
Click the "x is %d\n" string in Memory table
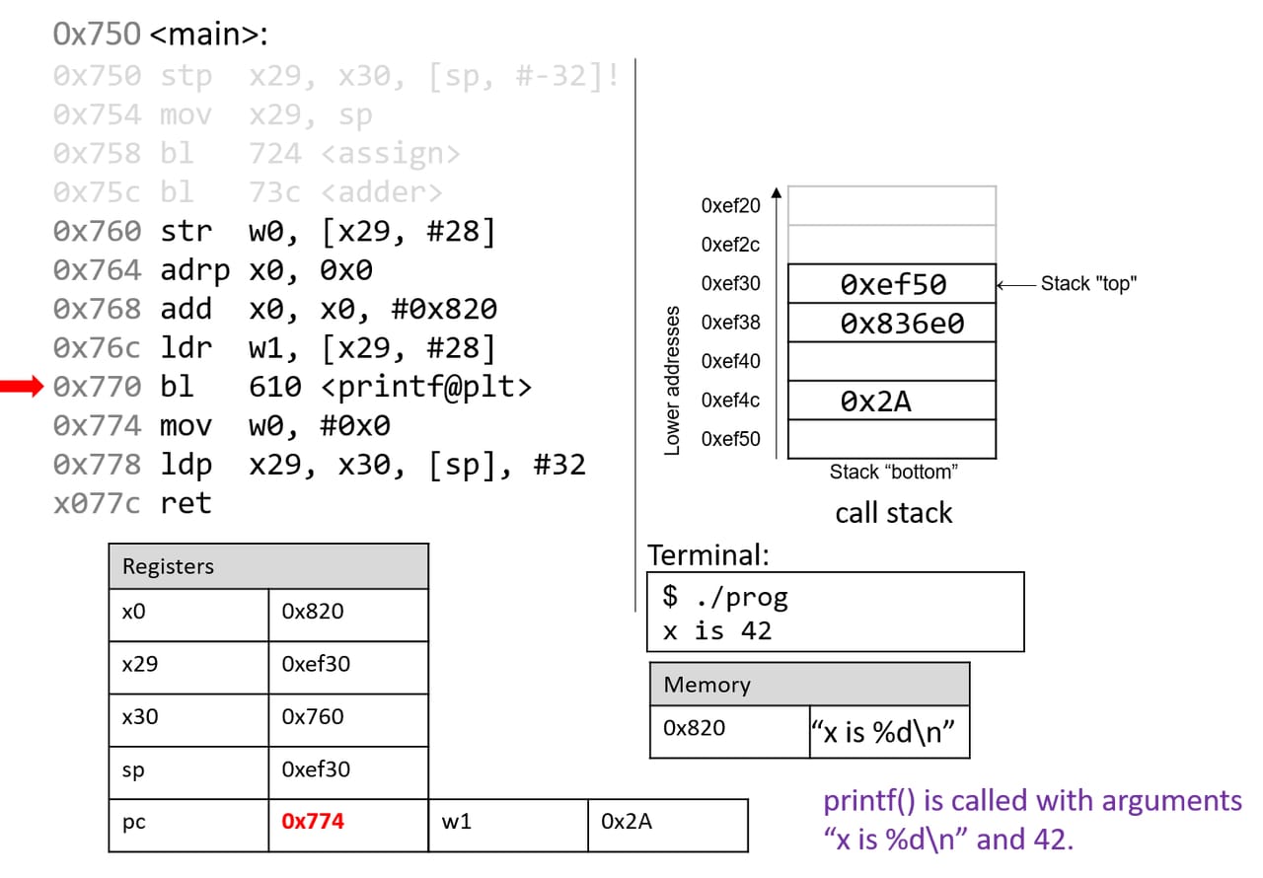(888, 732)
